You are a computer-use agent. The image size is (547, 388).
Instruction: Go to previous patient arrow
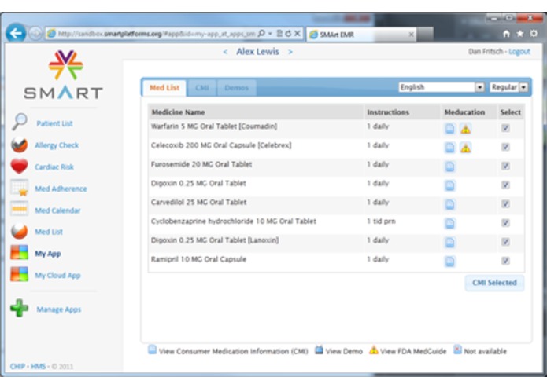pos(225,52)
